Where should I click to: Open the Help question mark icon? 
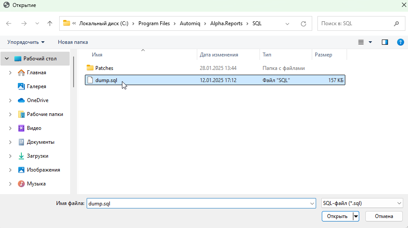click(400, 42)
